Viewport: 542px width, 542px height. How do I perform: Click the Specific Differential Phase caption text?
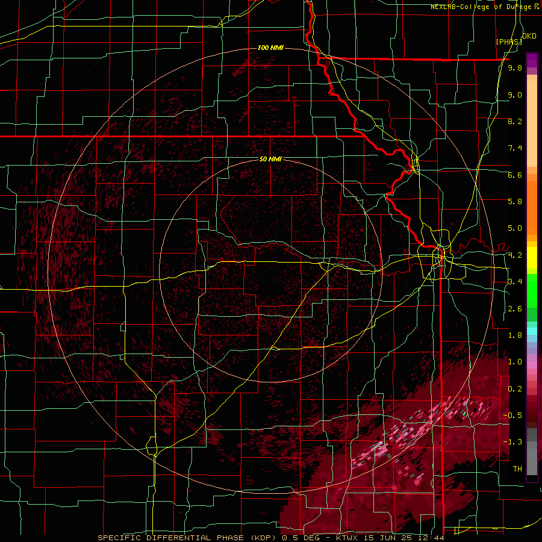(270, 538)
